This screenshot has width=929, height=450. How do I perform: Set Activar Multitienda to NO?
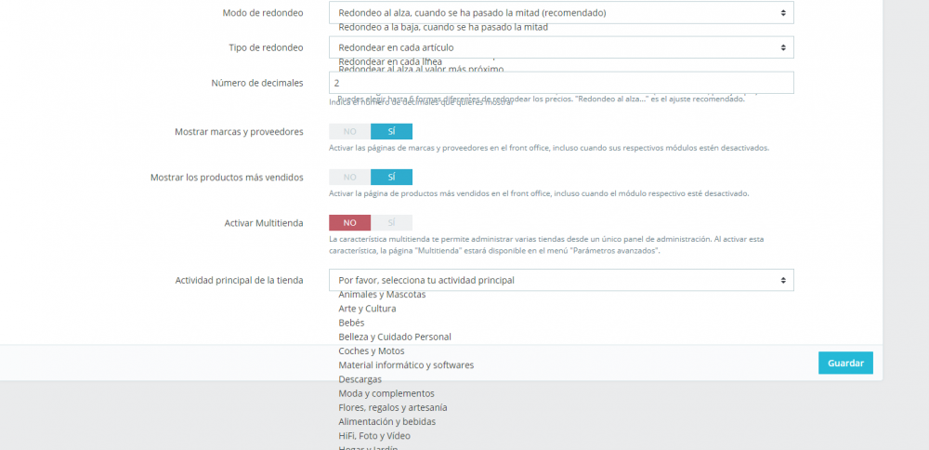tap(349, 223)
